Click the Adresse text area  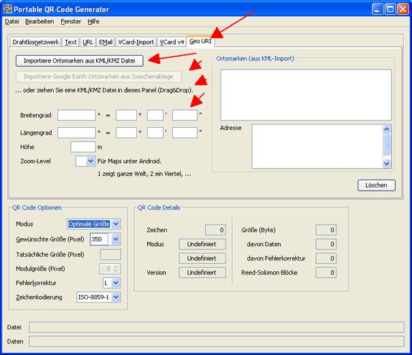317,146
